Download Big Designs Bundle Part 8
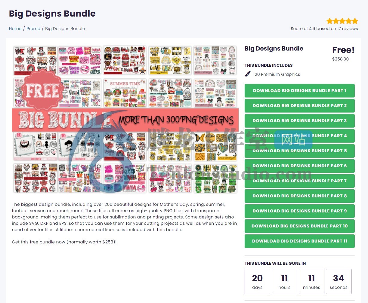 pos(300,196)
